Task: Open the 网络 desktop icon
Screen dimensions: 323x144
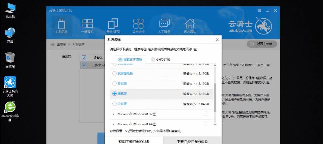Action: pyautogui.click(x=10, y=35)
